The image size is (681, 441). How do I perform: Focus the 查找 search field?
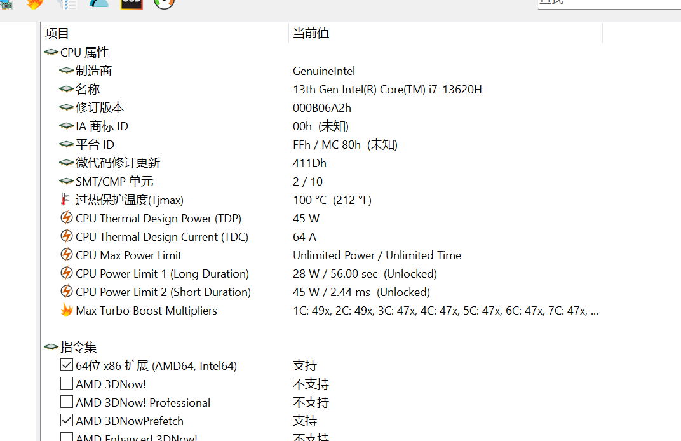[609, 4]
